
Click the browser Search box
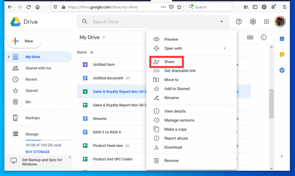coord(209,7)
